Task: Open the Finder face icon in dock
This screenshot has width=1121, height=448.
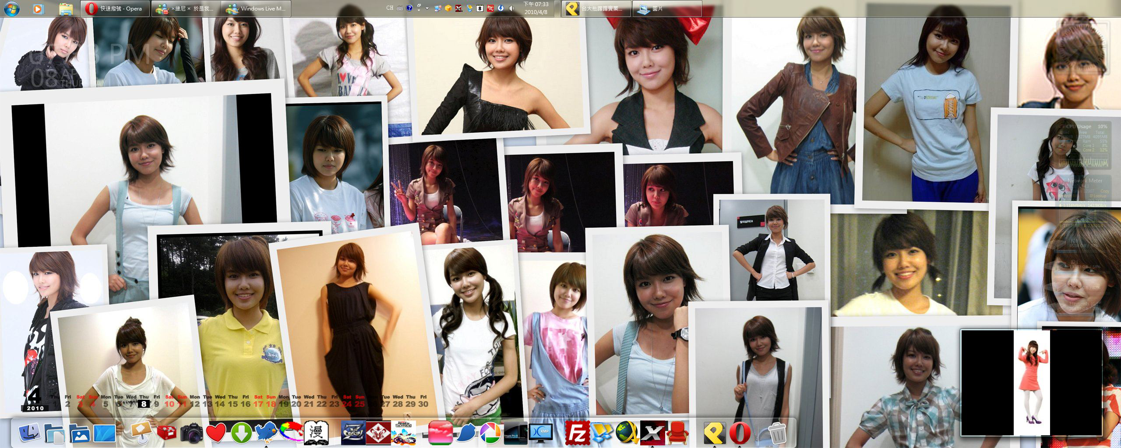Action: 29,433
